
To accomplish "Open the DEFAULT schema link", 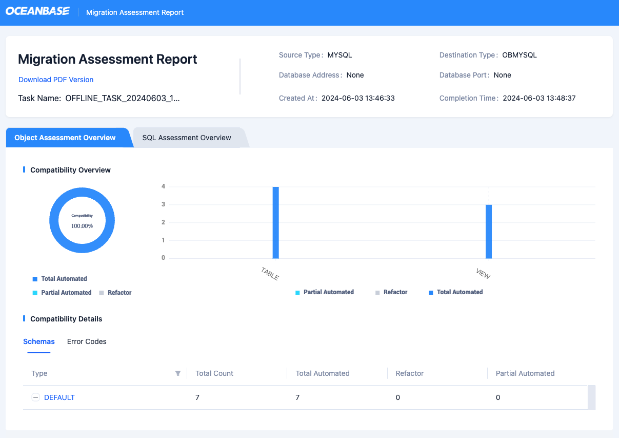I will click(59, 397).
